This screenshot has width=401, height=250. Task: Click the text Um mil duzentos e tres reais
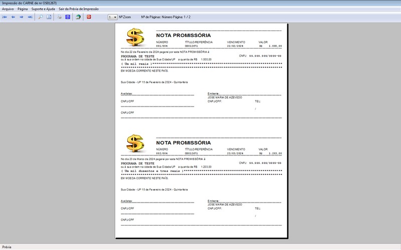tap(152, 171)
